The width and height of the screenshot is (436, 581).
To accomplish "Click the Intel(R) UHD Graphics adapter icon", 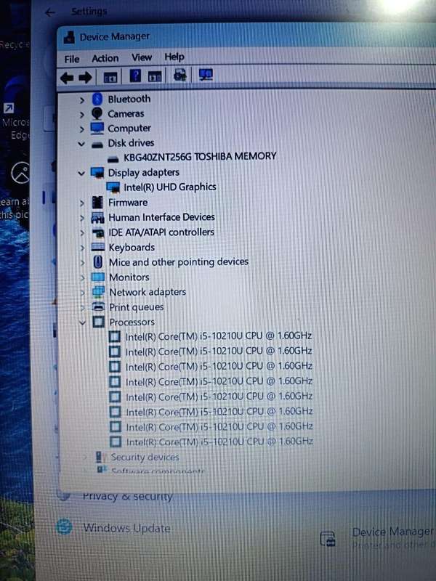I will click(113, 187).
